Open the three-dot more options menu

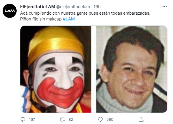click(165, 7)
